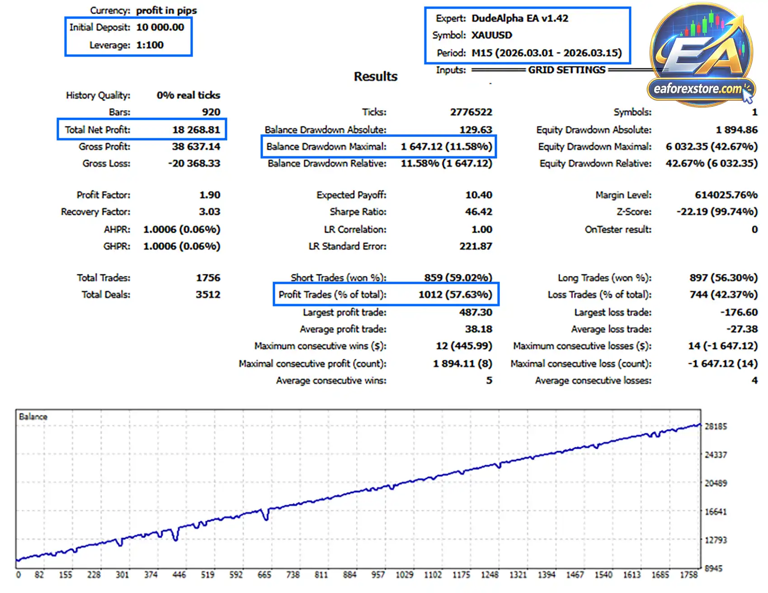Click Maximal consecutive loss value '-1 647.12 (14)'
This screenshot has width=768, height=593.
(723, 364)
